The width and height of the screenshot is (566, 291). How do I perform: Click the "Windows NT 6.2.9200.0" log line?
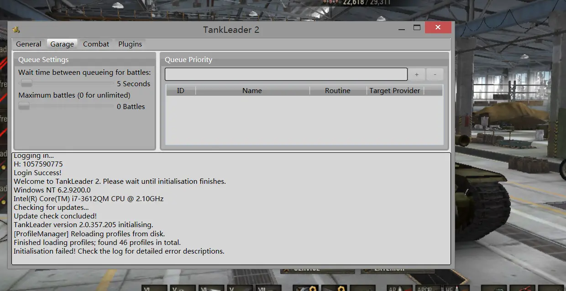[52, 190]
